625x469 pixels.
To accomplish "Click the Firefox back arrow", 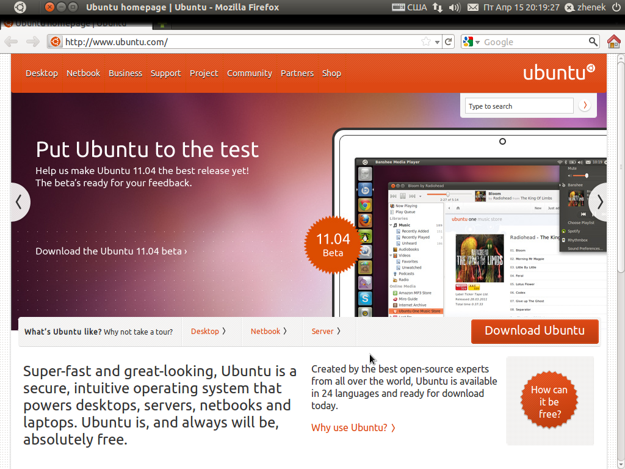I will 11,42.
